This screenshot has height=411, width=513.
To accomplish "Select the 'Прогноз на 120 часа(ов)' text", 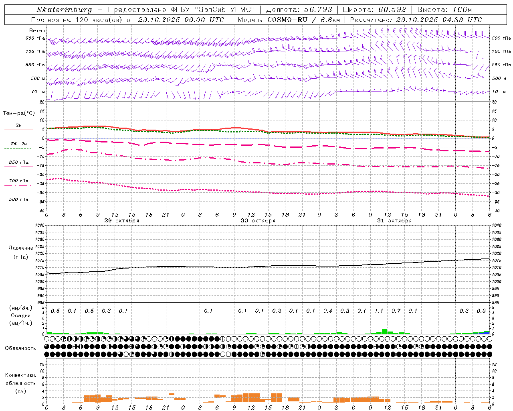I will click(77, 20).
